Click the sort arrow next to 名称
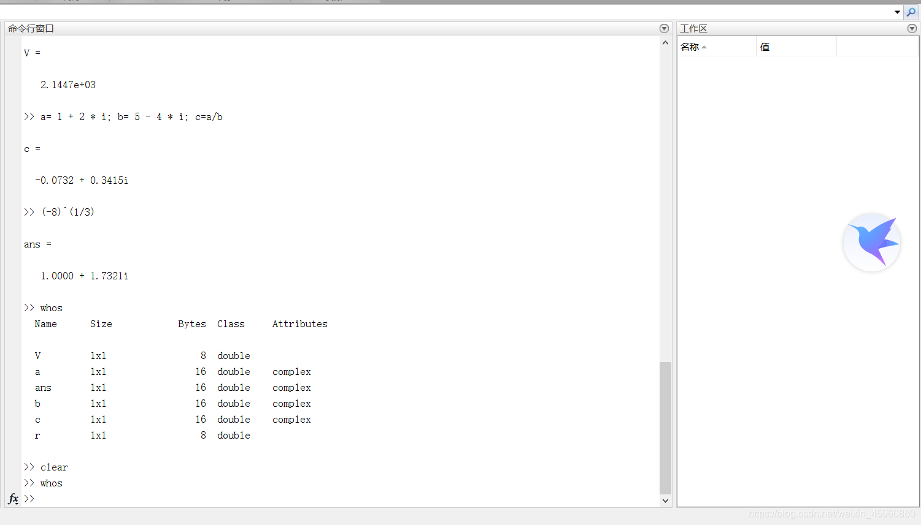The width and height of the screenshot is (921, 525). [x=704, y=47]
